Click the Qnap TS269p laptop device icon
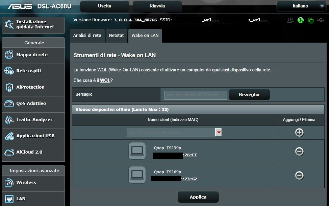 [137, 175]
